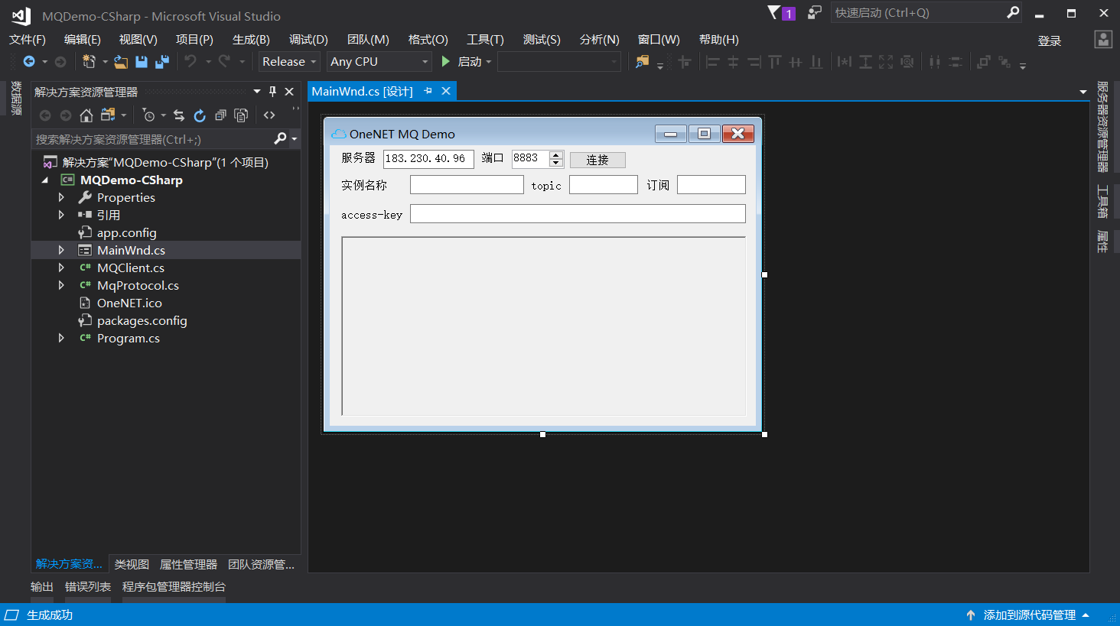This screenshot has width=1120, height=626.
Task: Switch to the 属性管理器 tab
Action: [x=188, y=564]
